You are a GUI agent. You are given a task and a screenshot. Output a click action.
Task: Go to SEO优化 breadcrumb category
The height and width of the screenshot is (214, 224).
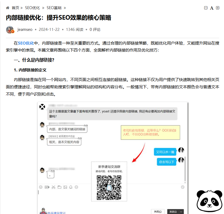pyautogui.click(x=32, y=8)
